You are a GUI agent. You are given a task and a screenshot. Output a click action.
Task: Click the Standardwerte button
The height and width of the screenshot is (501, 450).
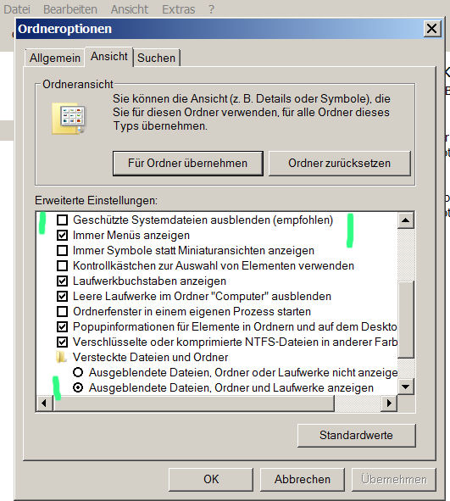tap(357, 436)
